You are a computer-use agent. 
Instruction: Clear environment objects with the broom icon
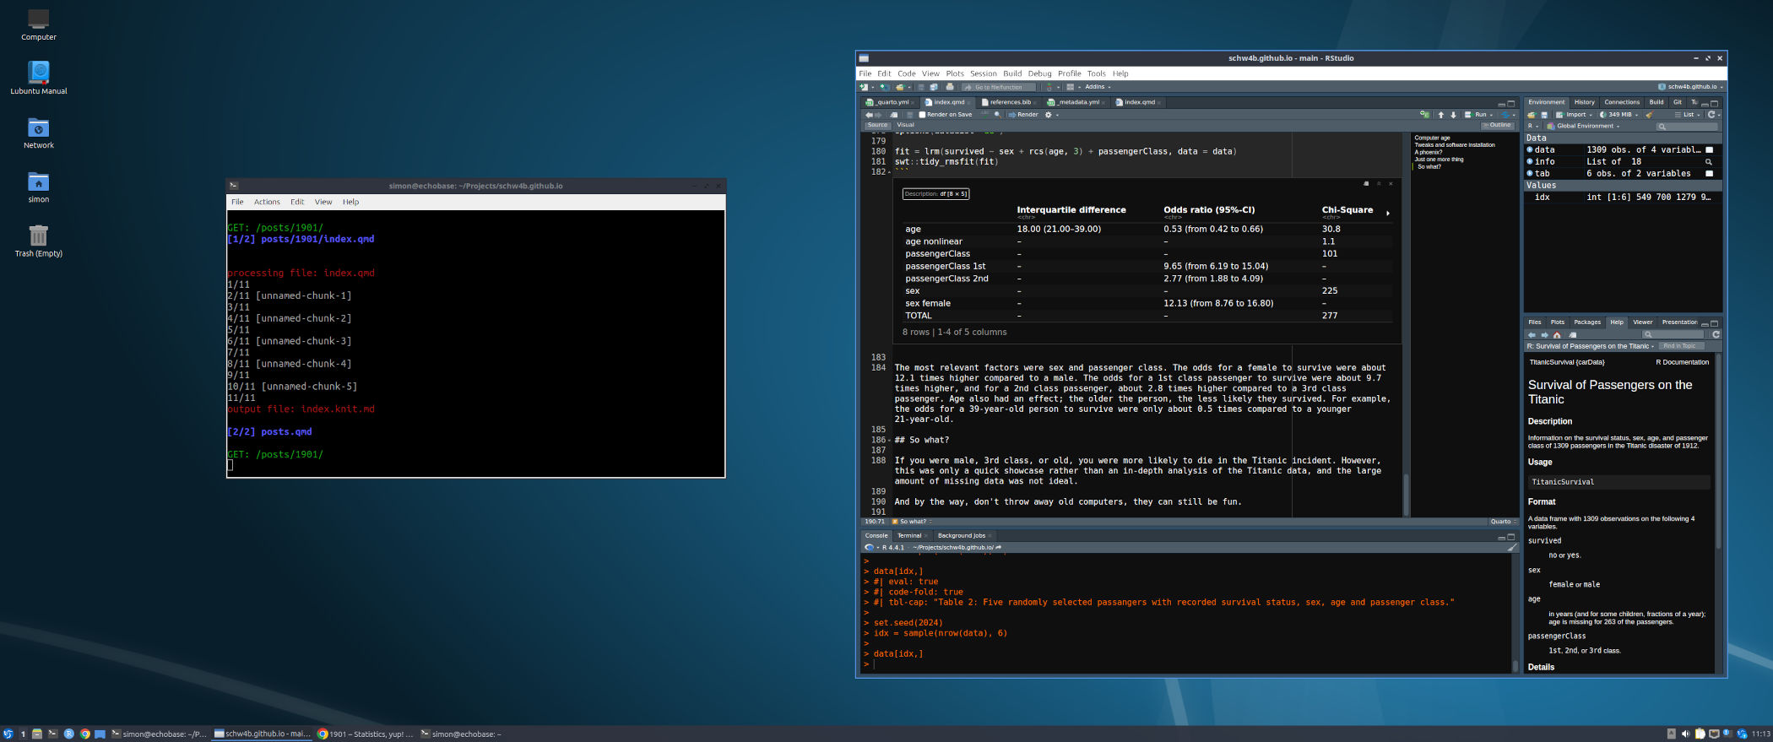(x=1649, y=115)
